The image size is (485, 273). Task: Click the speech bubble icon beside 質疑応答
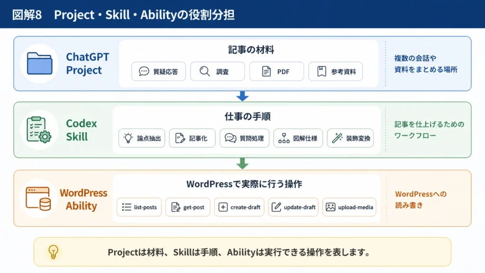pyautogui.click(x=144, y=71)
